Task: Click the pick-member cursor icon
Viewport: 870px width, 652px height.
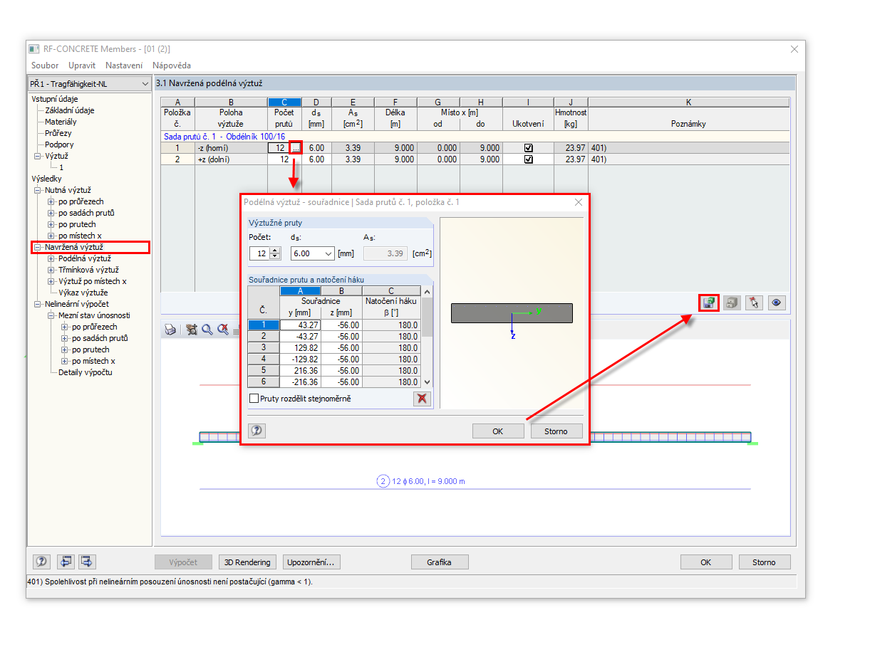Action: pyautogui.click(x=754, y=303)
